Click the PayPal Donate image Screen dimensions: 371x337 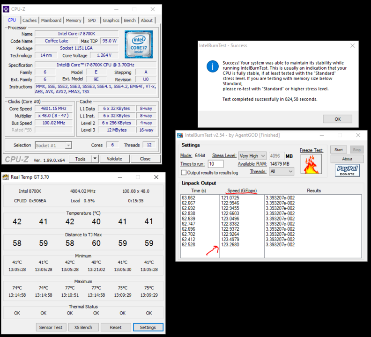point(347,170)
